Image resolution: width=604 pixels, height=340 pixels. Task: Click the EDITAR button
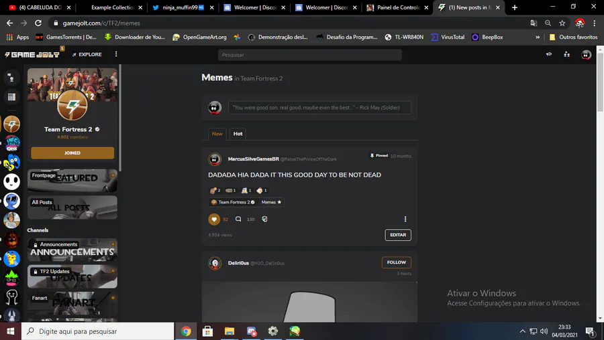pos(398,235)
